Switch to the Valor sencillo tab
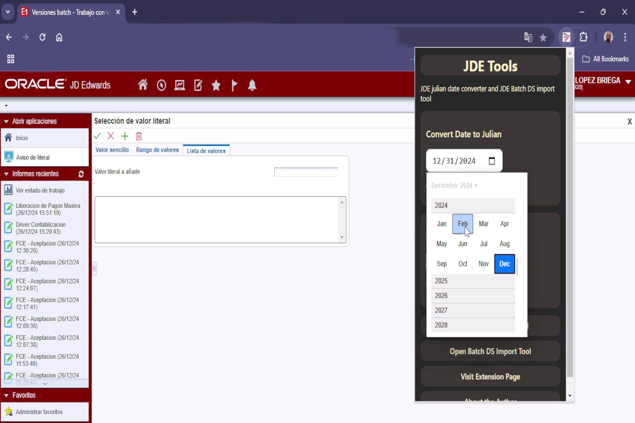 coord(112,150)
